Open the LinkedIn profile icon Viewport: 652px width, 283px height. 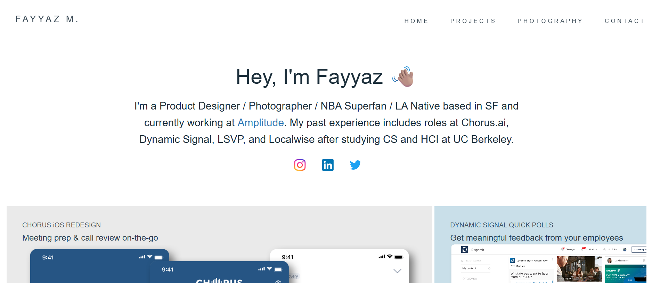[328, 165]
